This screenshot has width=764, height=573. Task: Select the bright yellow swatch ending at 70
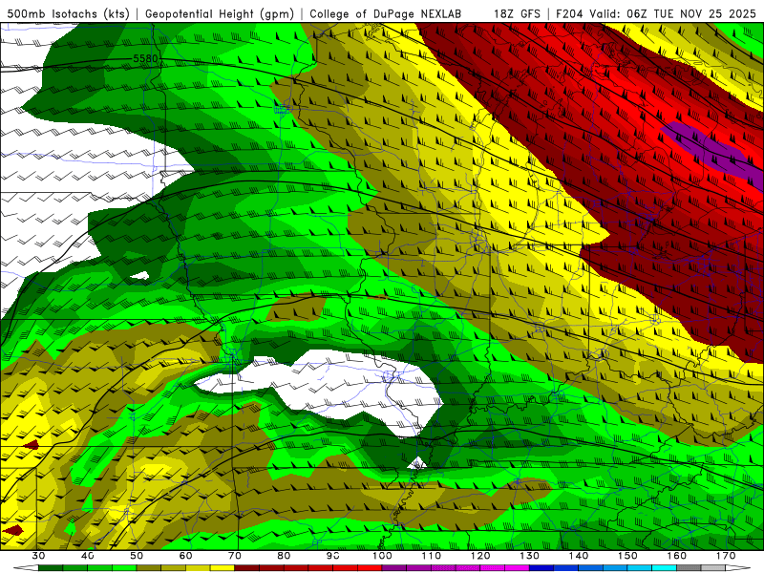click(x=223, y=568)
